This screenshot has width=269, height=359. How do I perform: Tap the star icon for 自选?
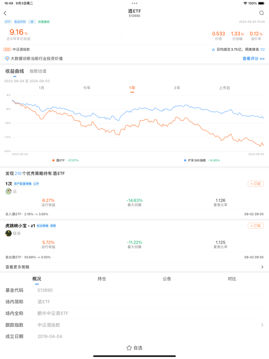129,348
